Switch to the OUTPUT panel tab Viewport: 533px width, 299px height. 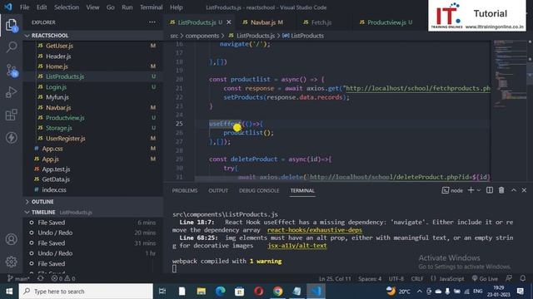pos(218,190)
